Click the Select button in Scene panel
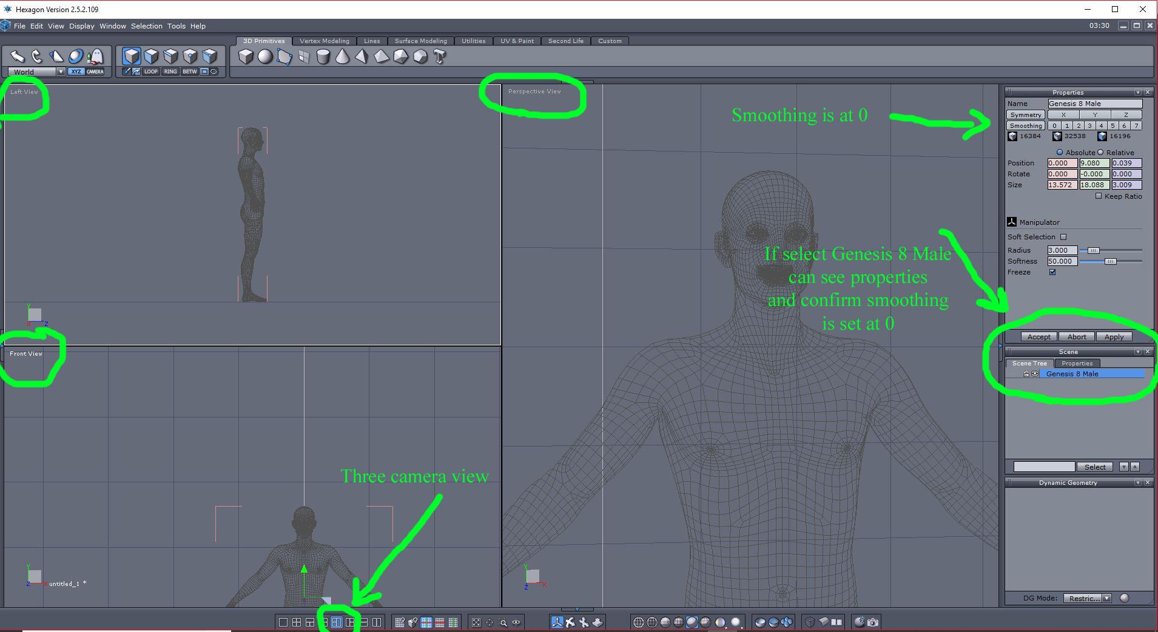The height and width of the screenshot is (632, 1158). coord(1095,467)
